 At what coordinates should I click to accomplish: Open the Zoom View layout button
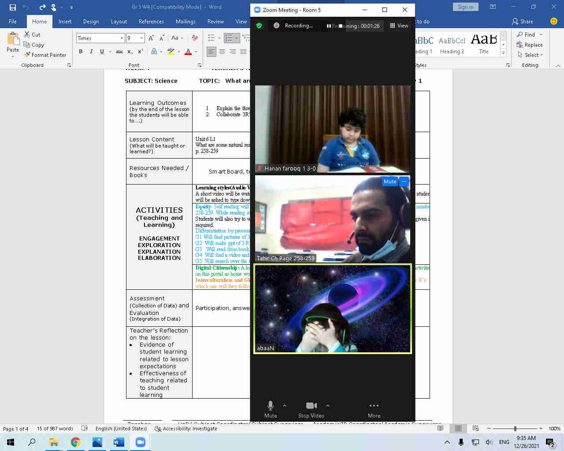[399, 26]
